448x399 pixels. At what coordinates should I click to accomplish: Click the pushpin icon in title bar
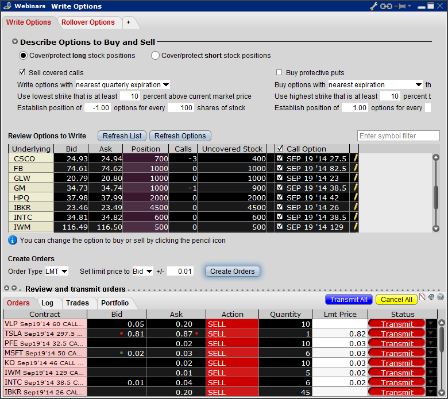click(400, 6)
